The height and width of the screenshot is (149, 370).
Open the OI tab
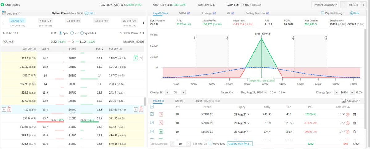[230, 13]
